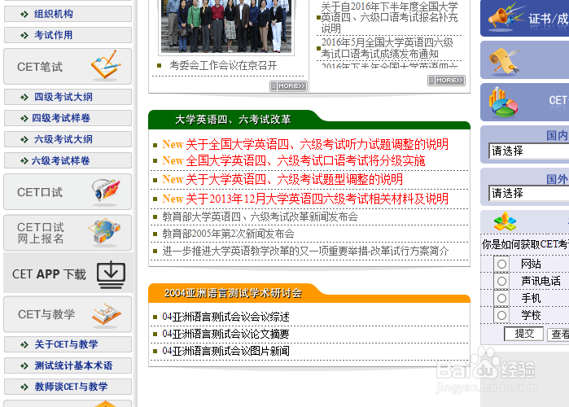Click the CET口试 headset icon
569x407 pixels.
pyautogui.click(x=106, y=190)
